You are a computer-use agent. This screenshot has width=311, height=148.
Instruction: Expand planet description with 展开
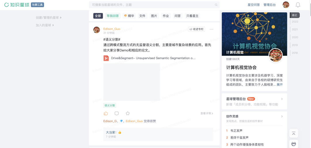tap(280, 85)
